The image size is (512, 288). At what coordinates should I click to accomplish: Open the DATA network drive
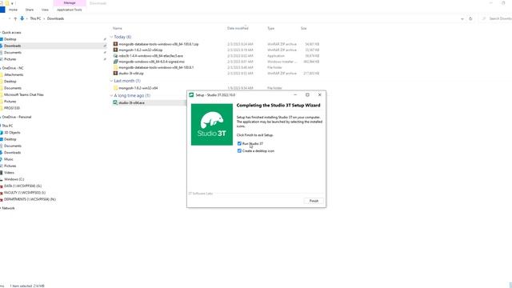(x=22, y=186)
